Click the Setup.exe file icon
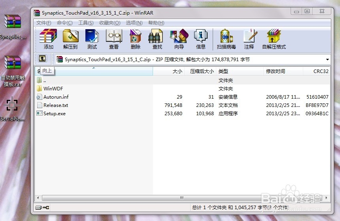Viewport: 340px width, 221px height. point(40,113)
